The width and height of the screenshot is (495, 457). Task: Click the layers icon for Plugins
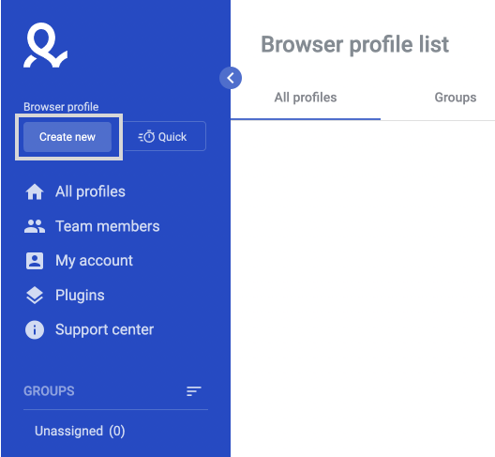pyautogui.click(x=35, y=296)
